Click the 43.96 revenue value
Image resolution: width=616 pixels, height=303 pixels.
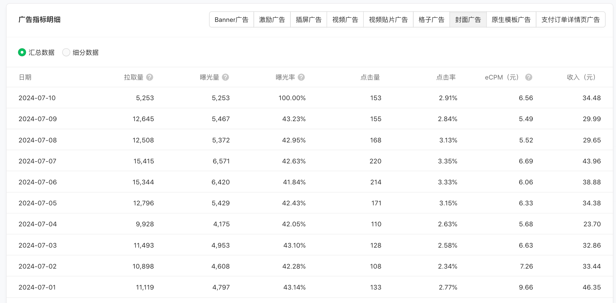(592, 161)
